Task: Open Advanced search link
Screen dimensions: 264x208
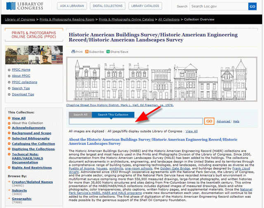Action: [x=224, y=121]
